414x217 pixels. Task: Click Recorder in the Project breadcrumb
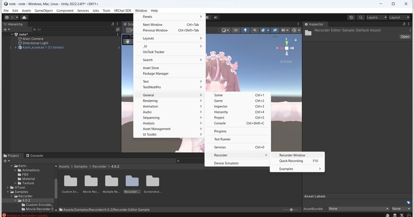(99, 167)
